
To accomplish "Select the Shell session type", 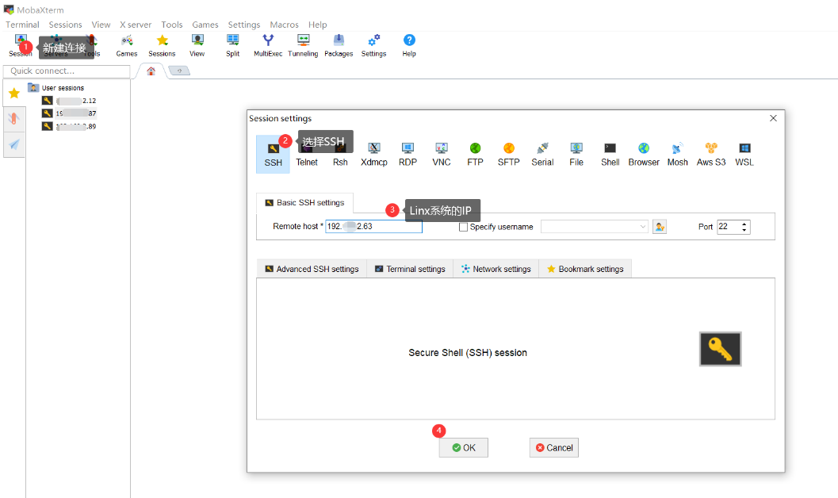I will click(x=610, y=155).
